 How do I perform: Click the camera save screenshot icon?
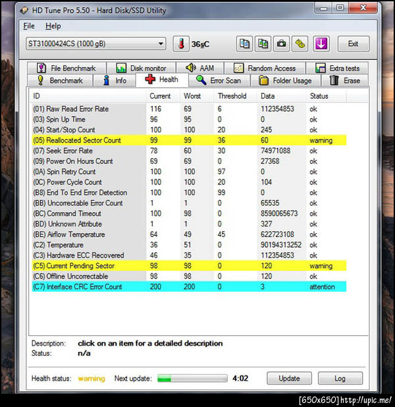(x=281, y=44)
